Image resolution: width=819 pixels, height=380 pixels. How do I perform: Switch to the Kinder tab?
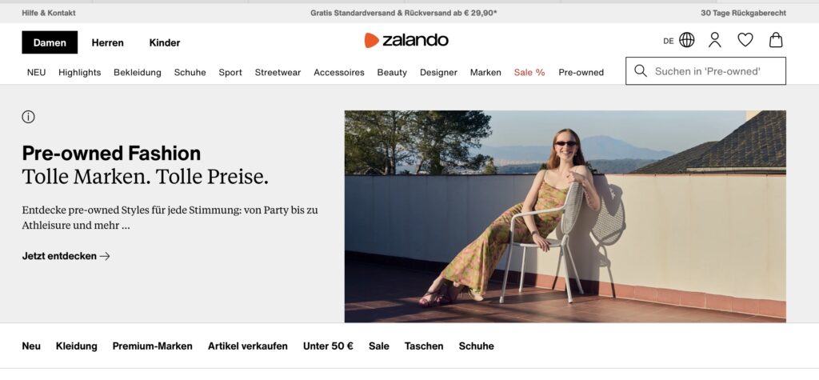pyautogui.click(x=165, y=43)
